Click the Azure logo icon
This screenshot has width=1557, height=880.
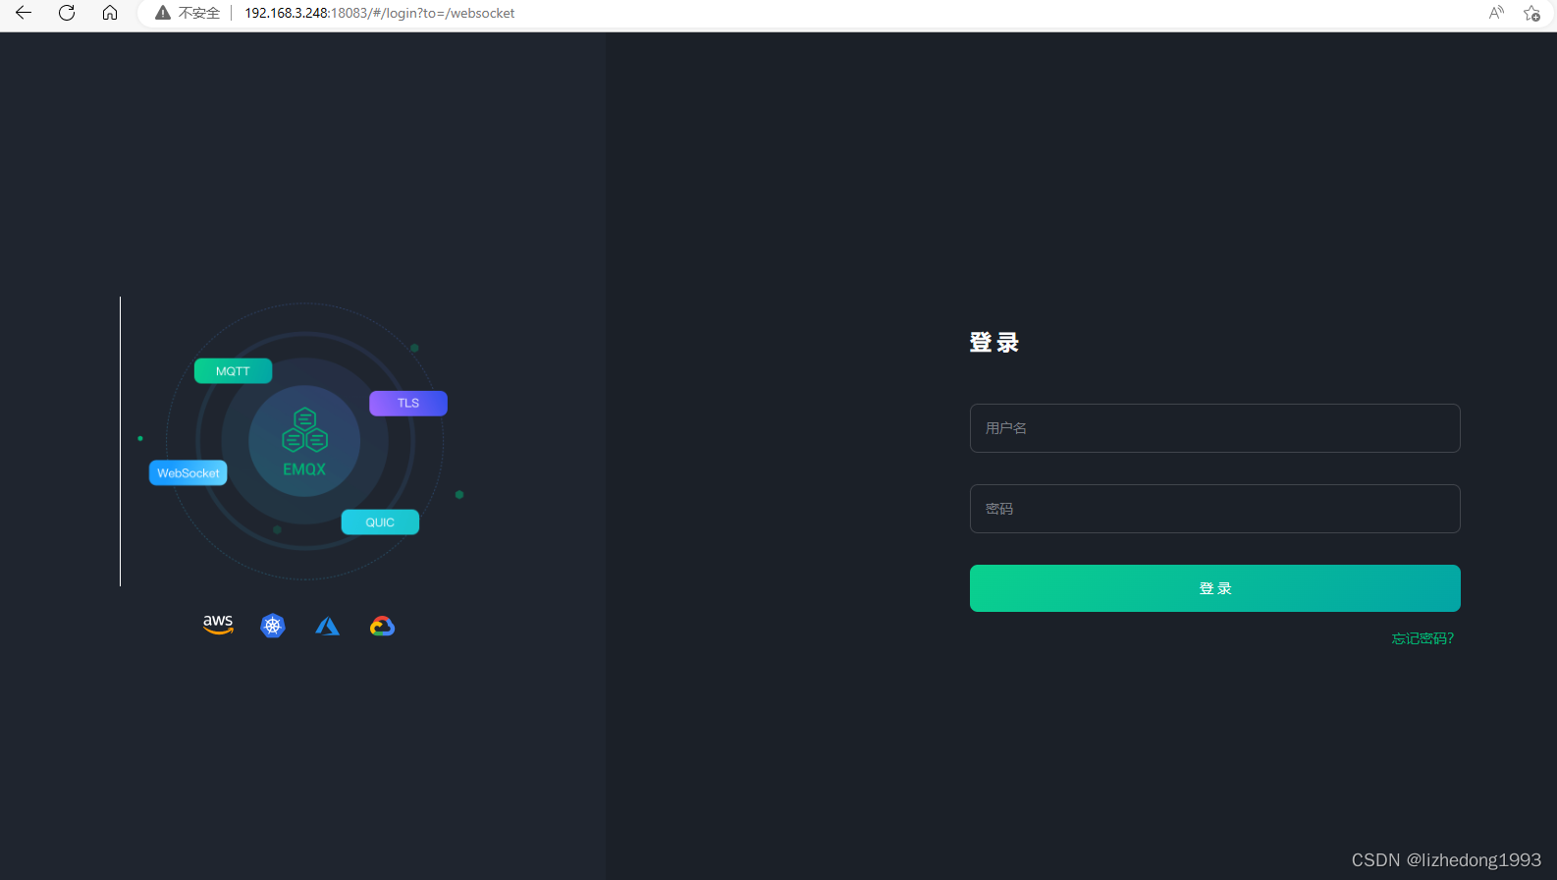327,626
